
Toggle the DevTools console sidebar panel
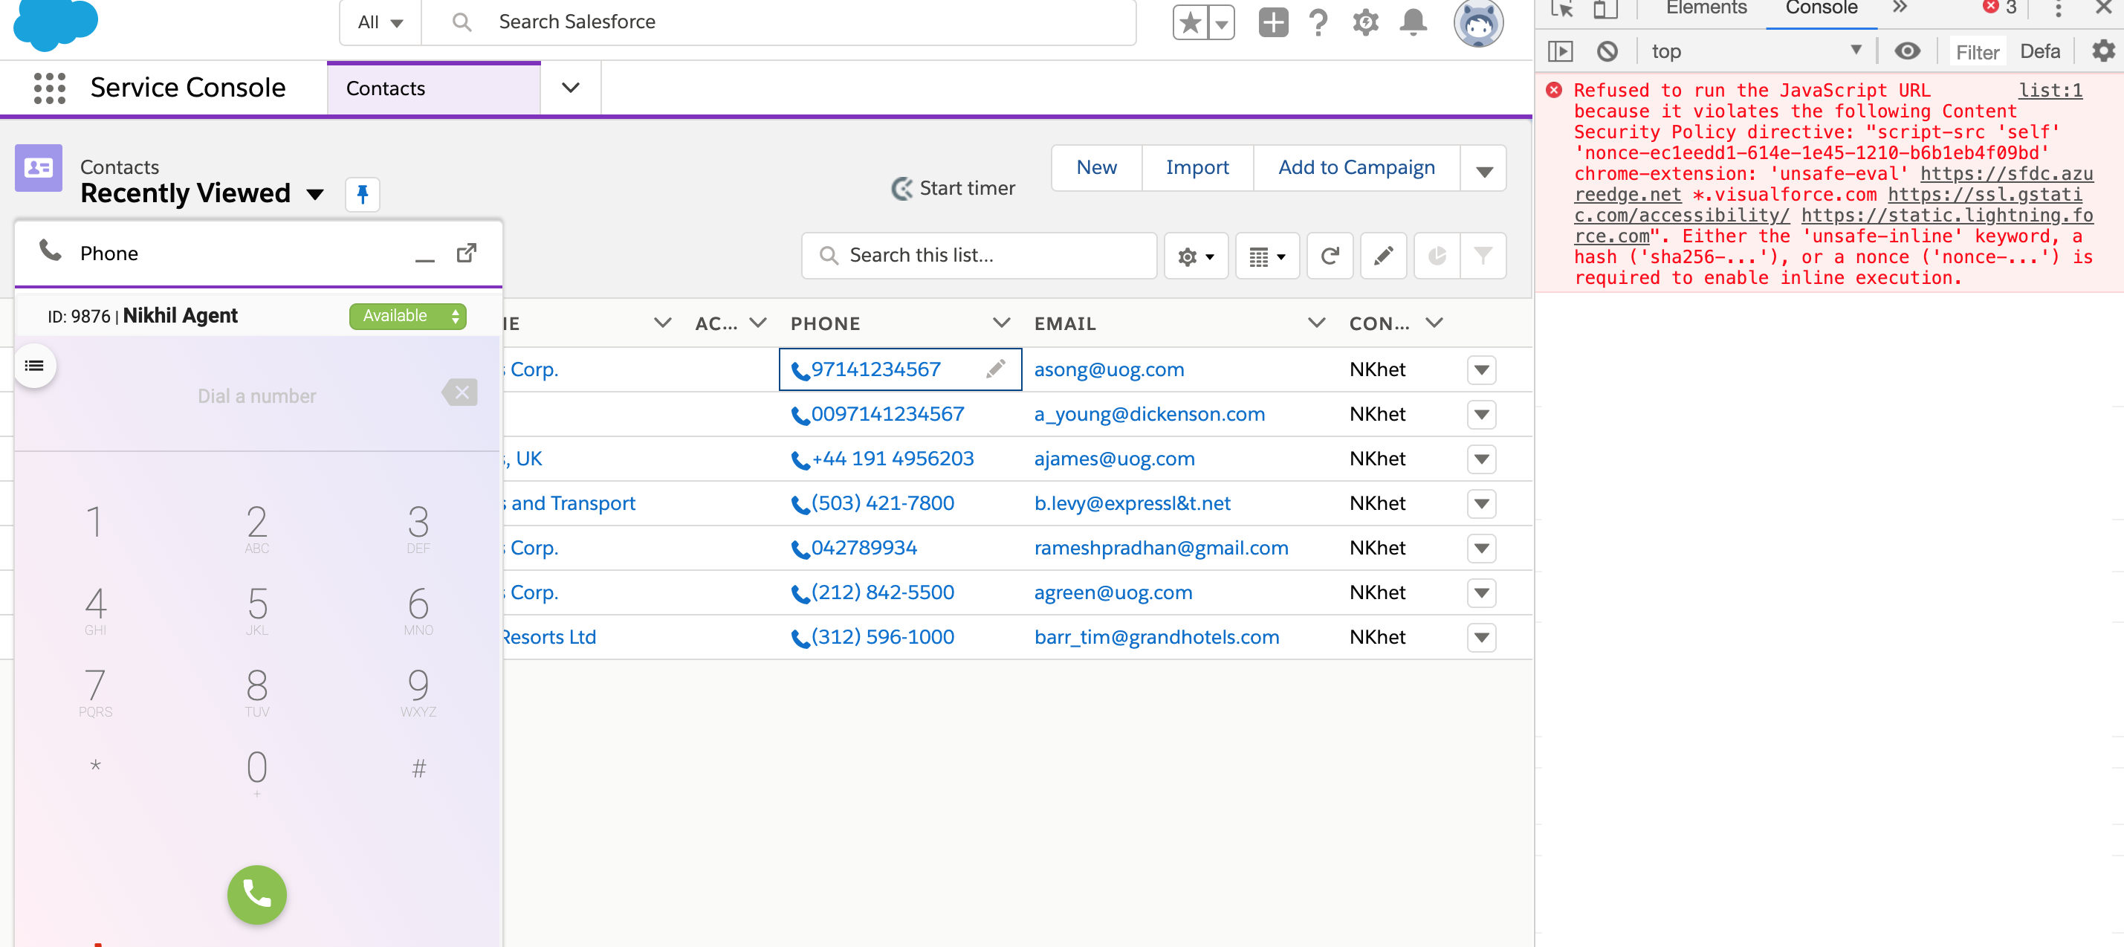point(1560,51)
